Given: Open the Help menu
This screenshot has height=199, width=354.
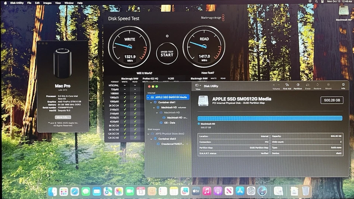Looking at the screenshot, I should click(80, 3).
